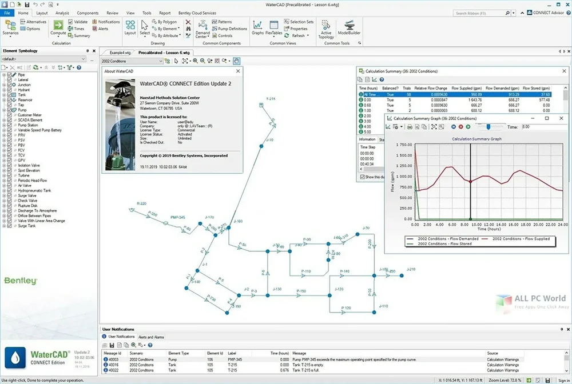Click the graph time slider handle

(487, 127)
